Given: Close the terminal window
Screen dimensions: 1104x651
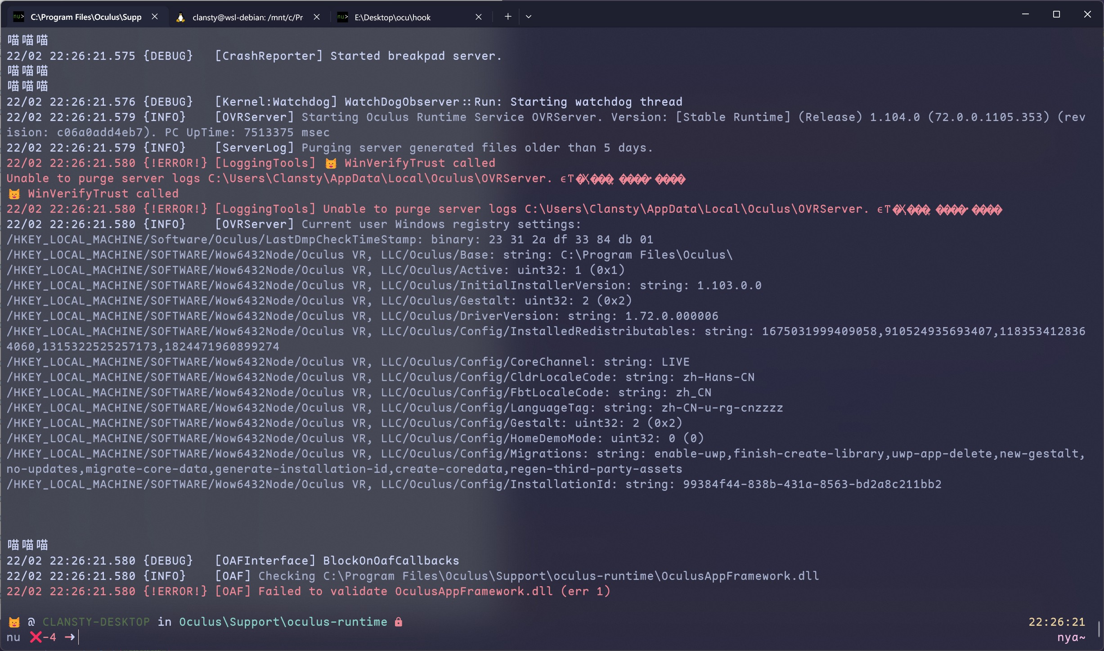Looking at the screenshot, I should point(1087,14).
